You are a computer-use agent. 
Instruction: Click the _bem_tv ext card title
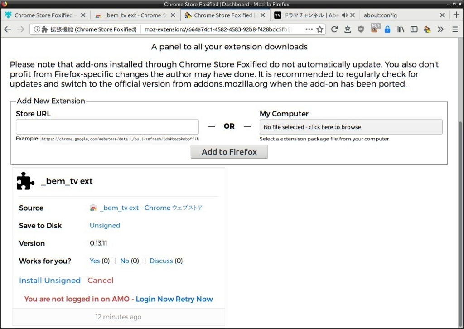67,181
